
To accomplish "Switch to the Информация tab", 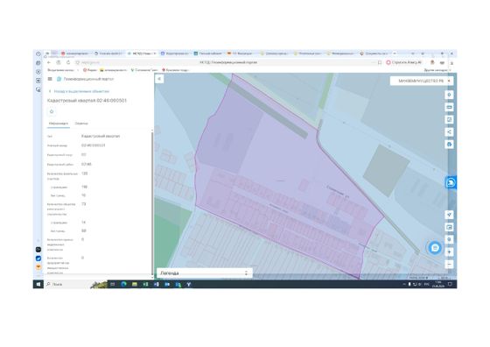I will click(x=59, y=124).
